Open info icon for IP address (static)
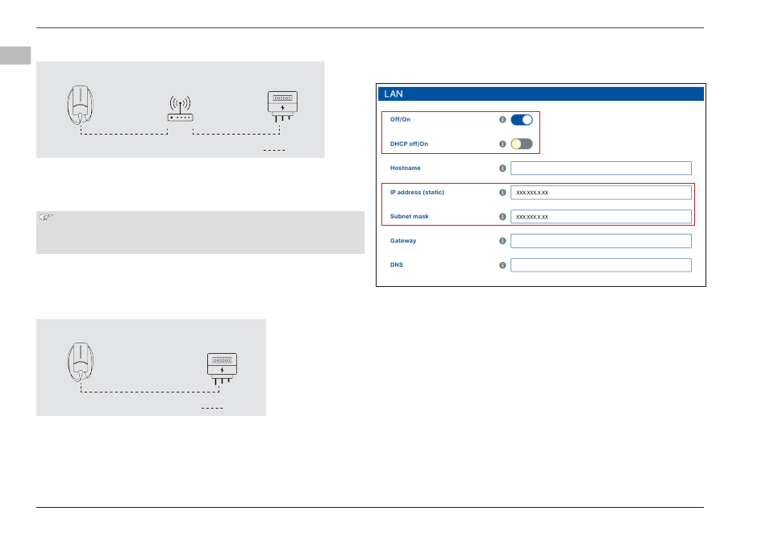The width and height of the screenshot is (766, 540). 502,193
